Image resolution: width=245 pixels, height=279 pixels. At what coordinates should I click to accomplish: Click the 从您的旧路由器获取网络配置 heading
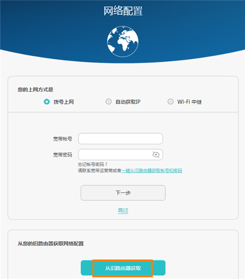50,244
